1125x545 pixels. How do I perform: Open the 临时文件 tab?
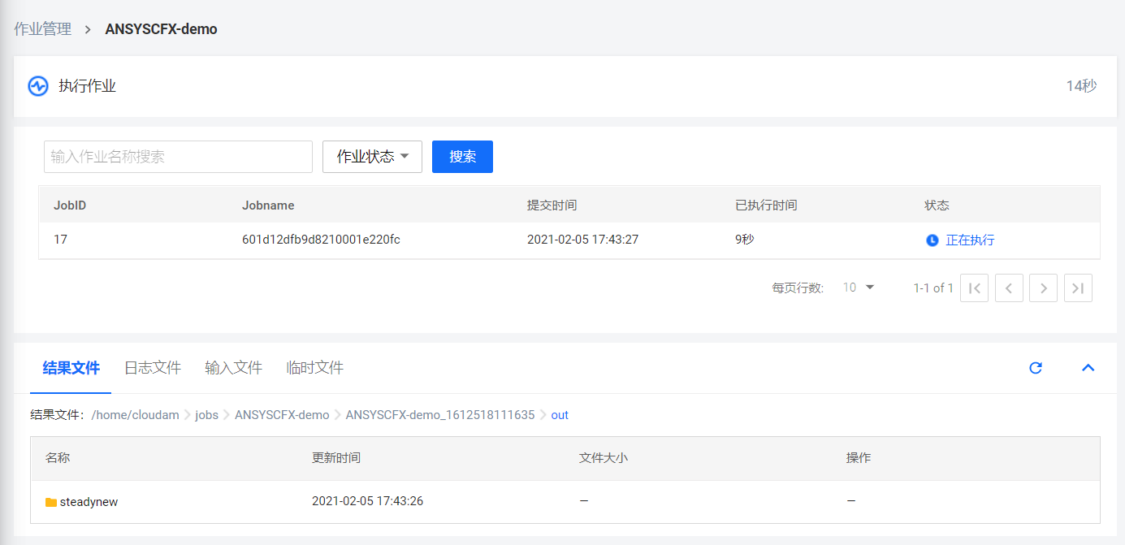pyautogui.click(x=315, y=368)
